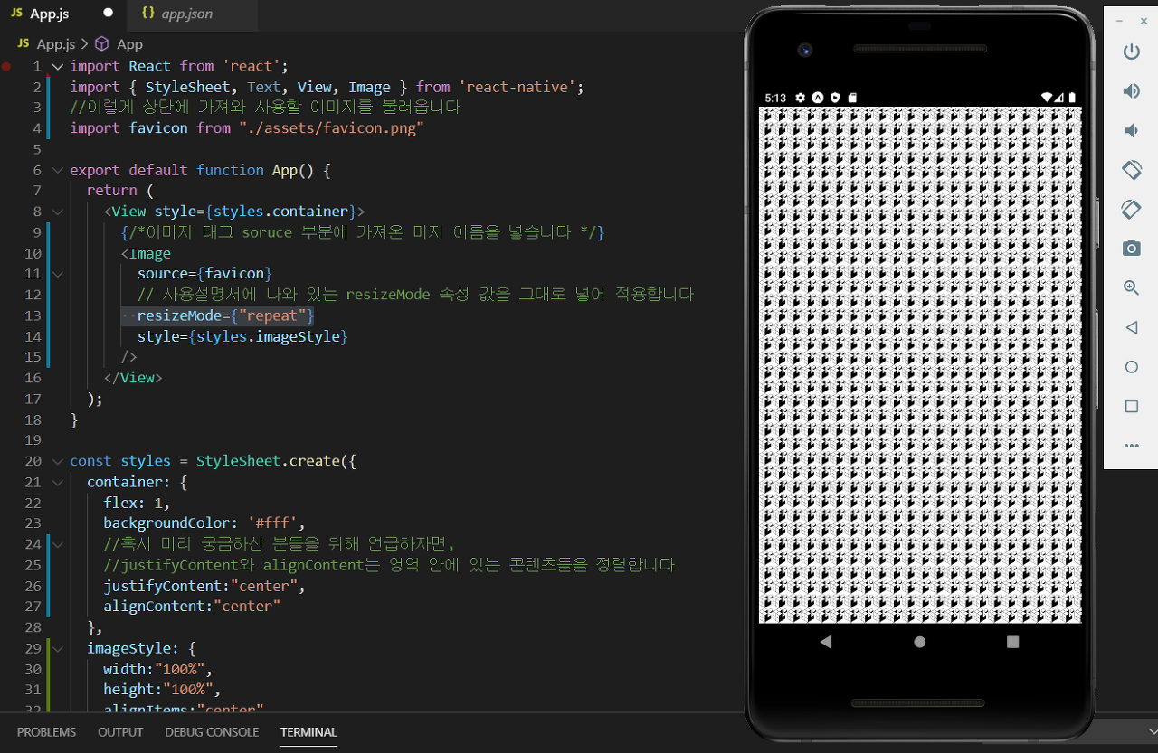The image size is (1158, 753).
Task: Click height:"100%" on line 31
Action: 162,690
